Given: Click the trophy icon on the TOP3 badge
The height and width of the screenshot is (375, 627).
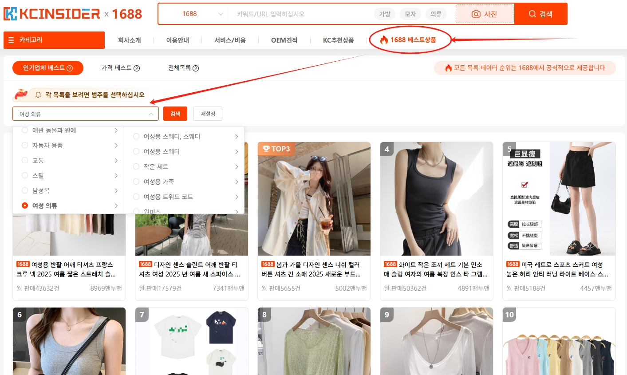Looking at the screenshot, I should (266, 149).
